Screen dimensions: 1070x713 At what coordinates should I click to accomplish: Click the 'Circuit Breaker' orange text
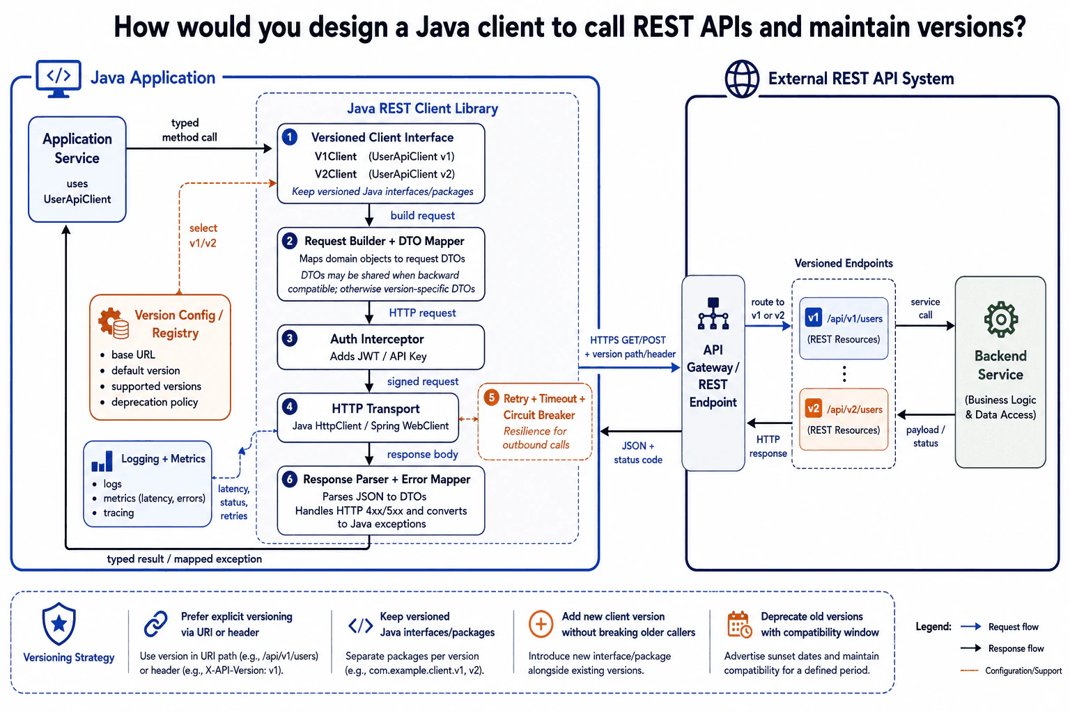point(539,415)
